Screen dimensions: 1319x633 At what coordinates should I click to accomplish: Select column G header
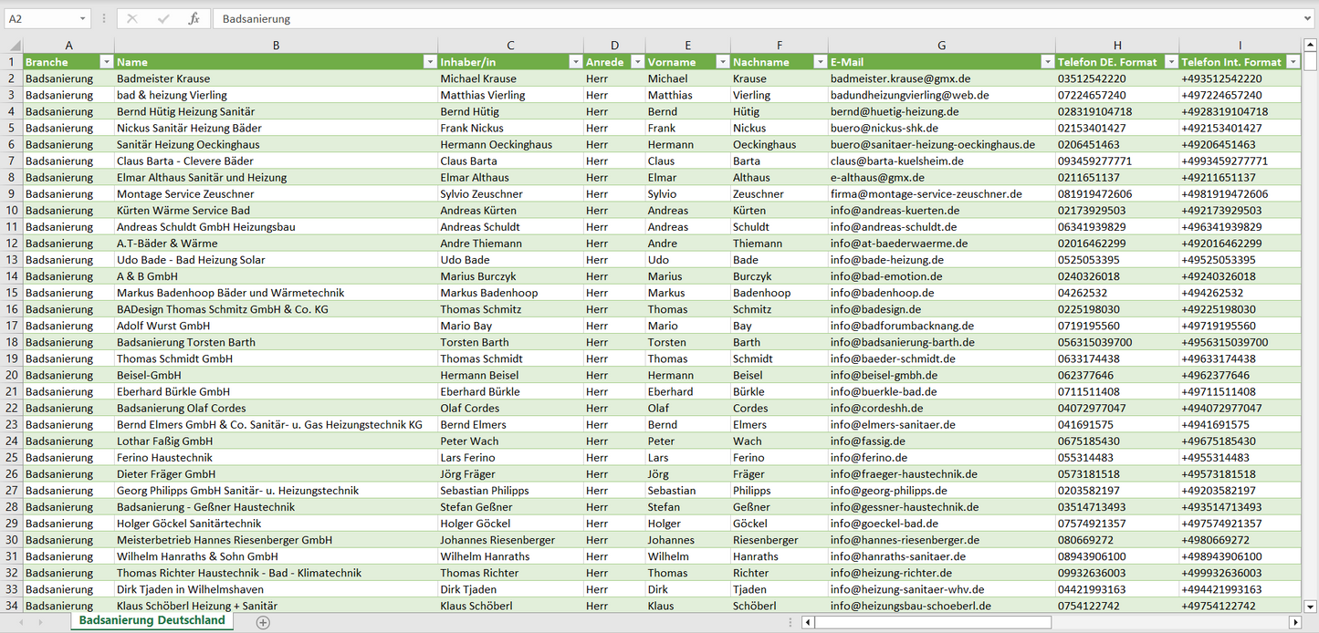[x=941, y=46]
